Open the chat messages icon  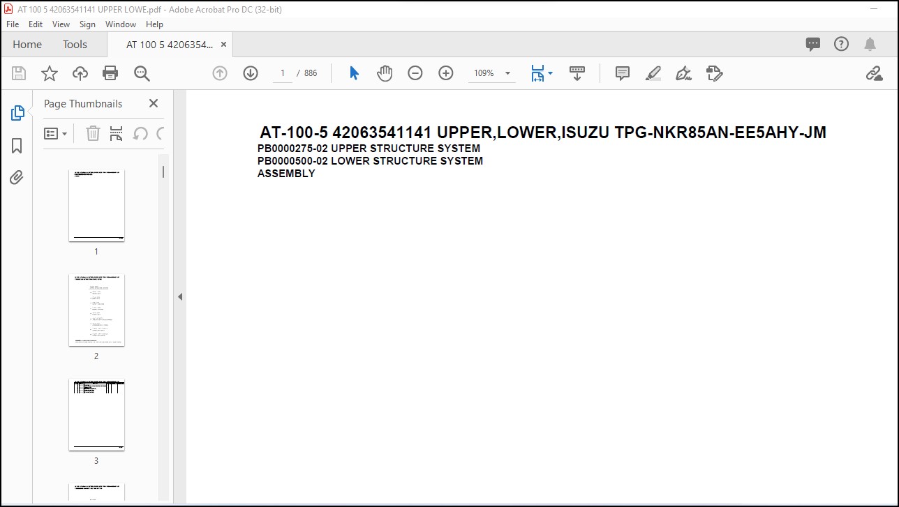813,45
